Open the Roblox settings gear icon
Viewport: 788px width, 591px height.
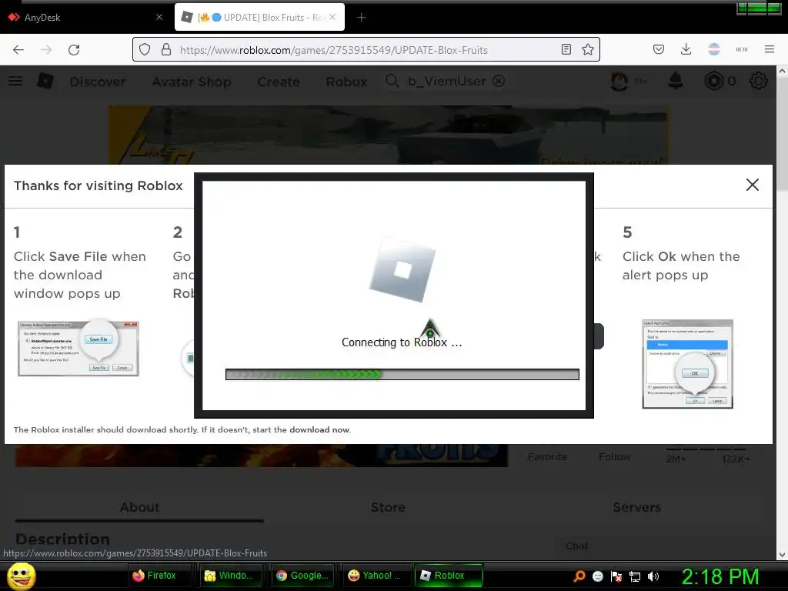758,81
